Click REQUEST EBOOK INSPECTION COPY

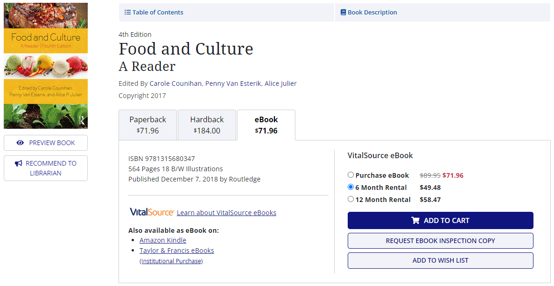[441, 240]
